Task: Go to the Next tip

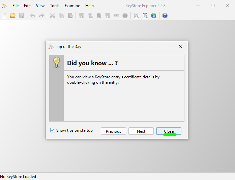Action: coord(141,131)
